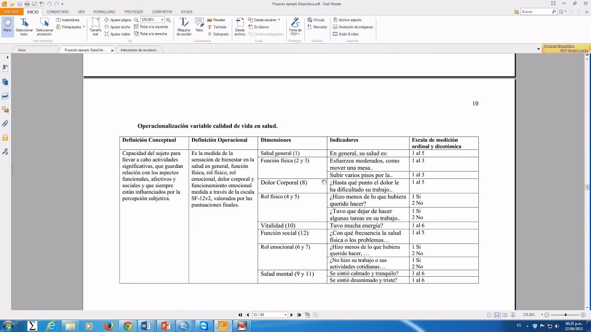Choose the Máquina de escribir tool
The width and height of the screenshot is (591, 332).
[x=184, y=27]
